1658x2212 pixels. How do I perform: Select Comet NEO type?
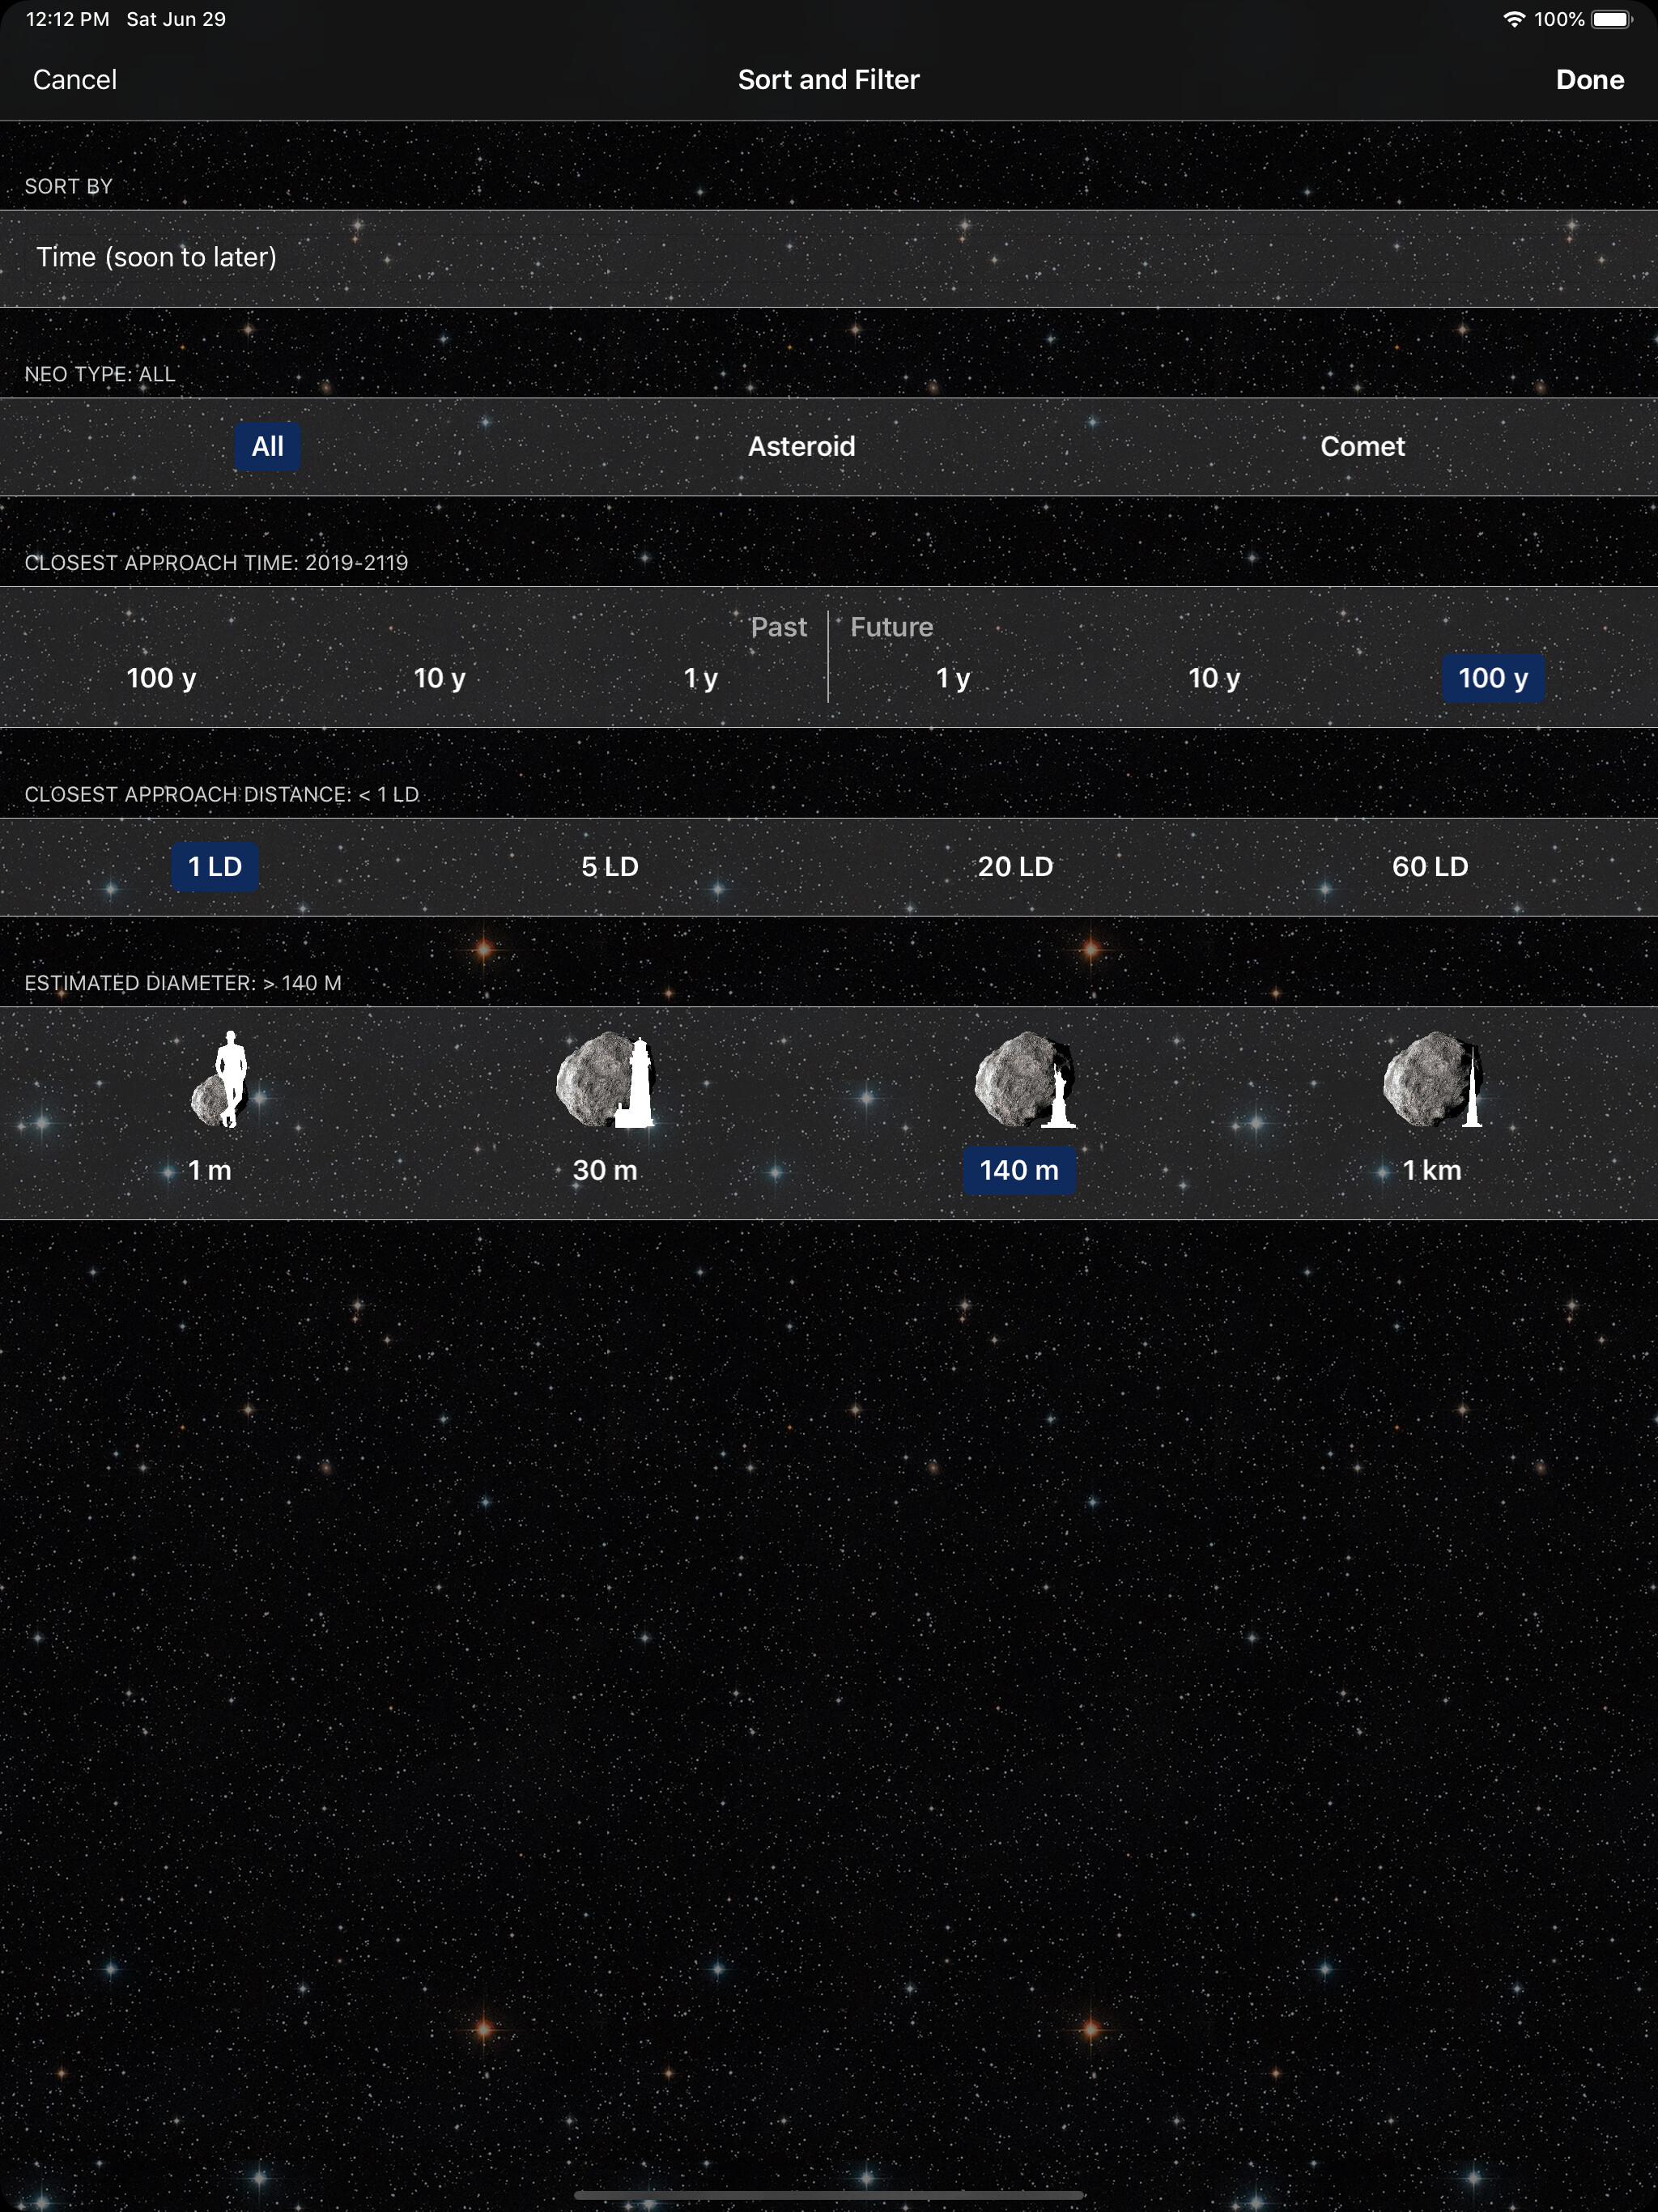tap(1362, 446)
